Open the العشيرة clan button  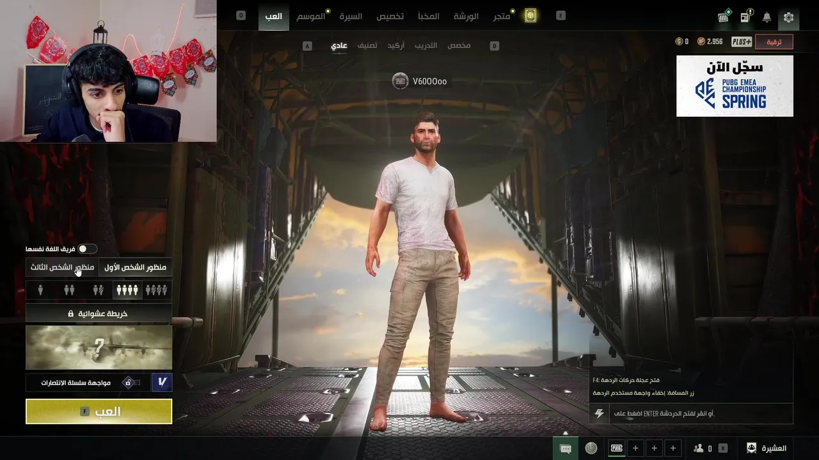tap(766, 448)
